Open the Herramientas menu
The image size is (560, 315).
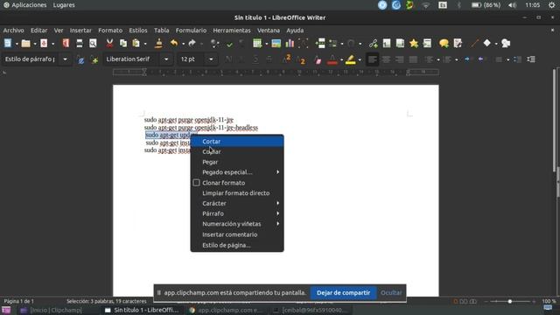tap(232, 31)
